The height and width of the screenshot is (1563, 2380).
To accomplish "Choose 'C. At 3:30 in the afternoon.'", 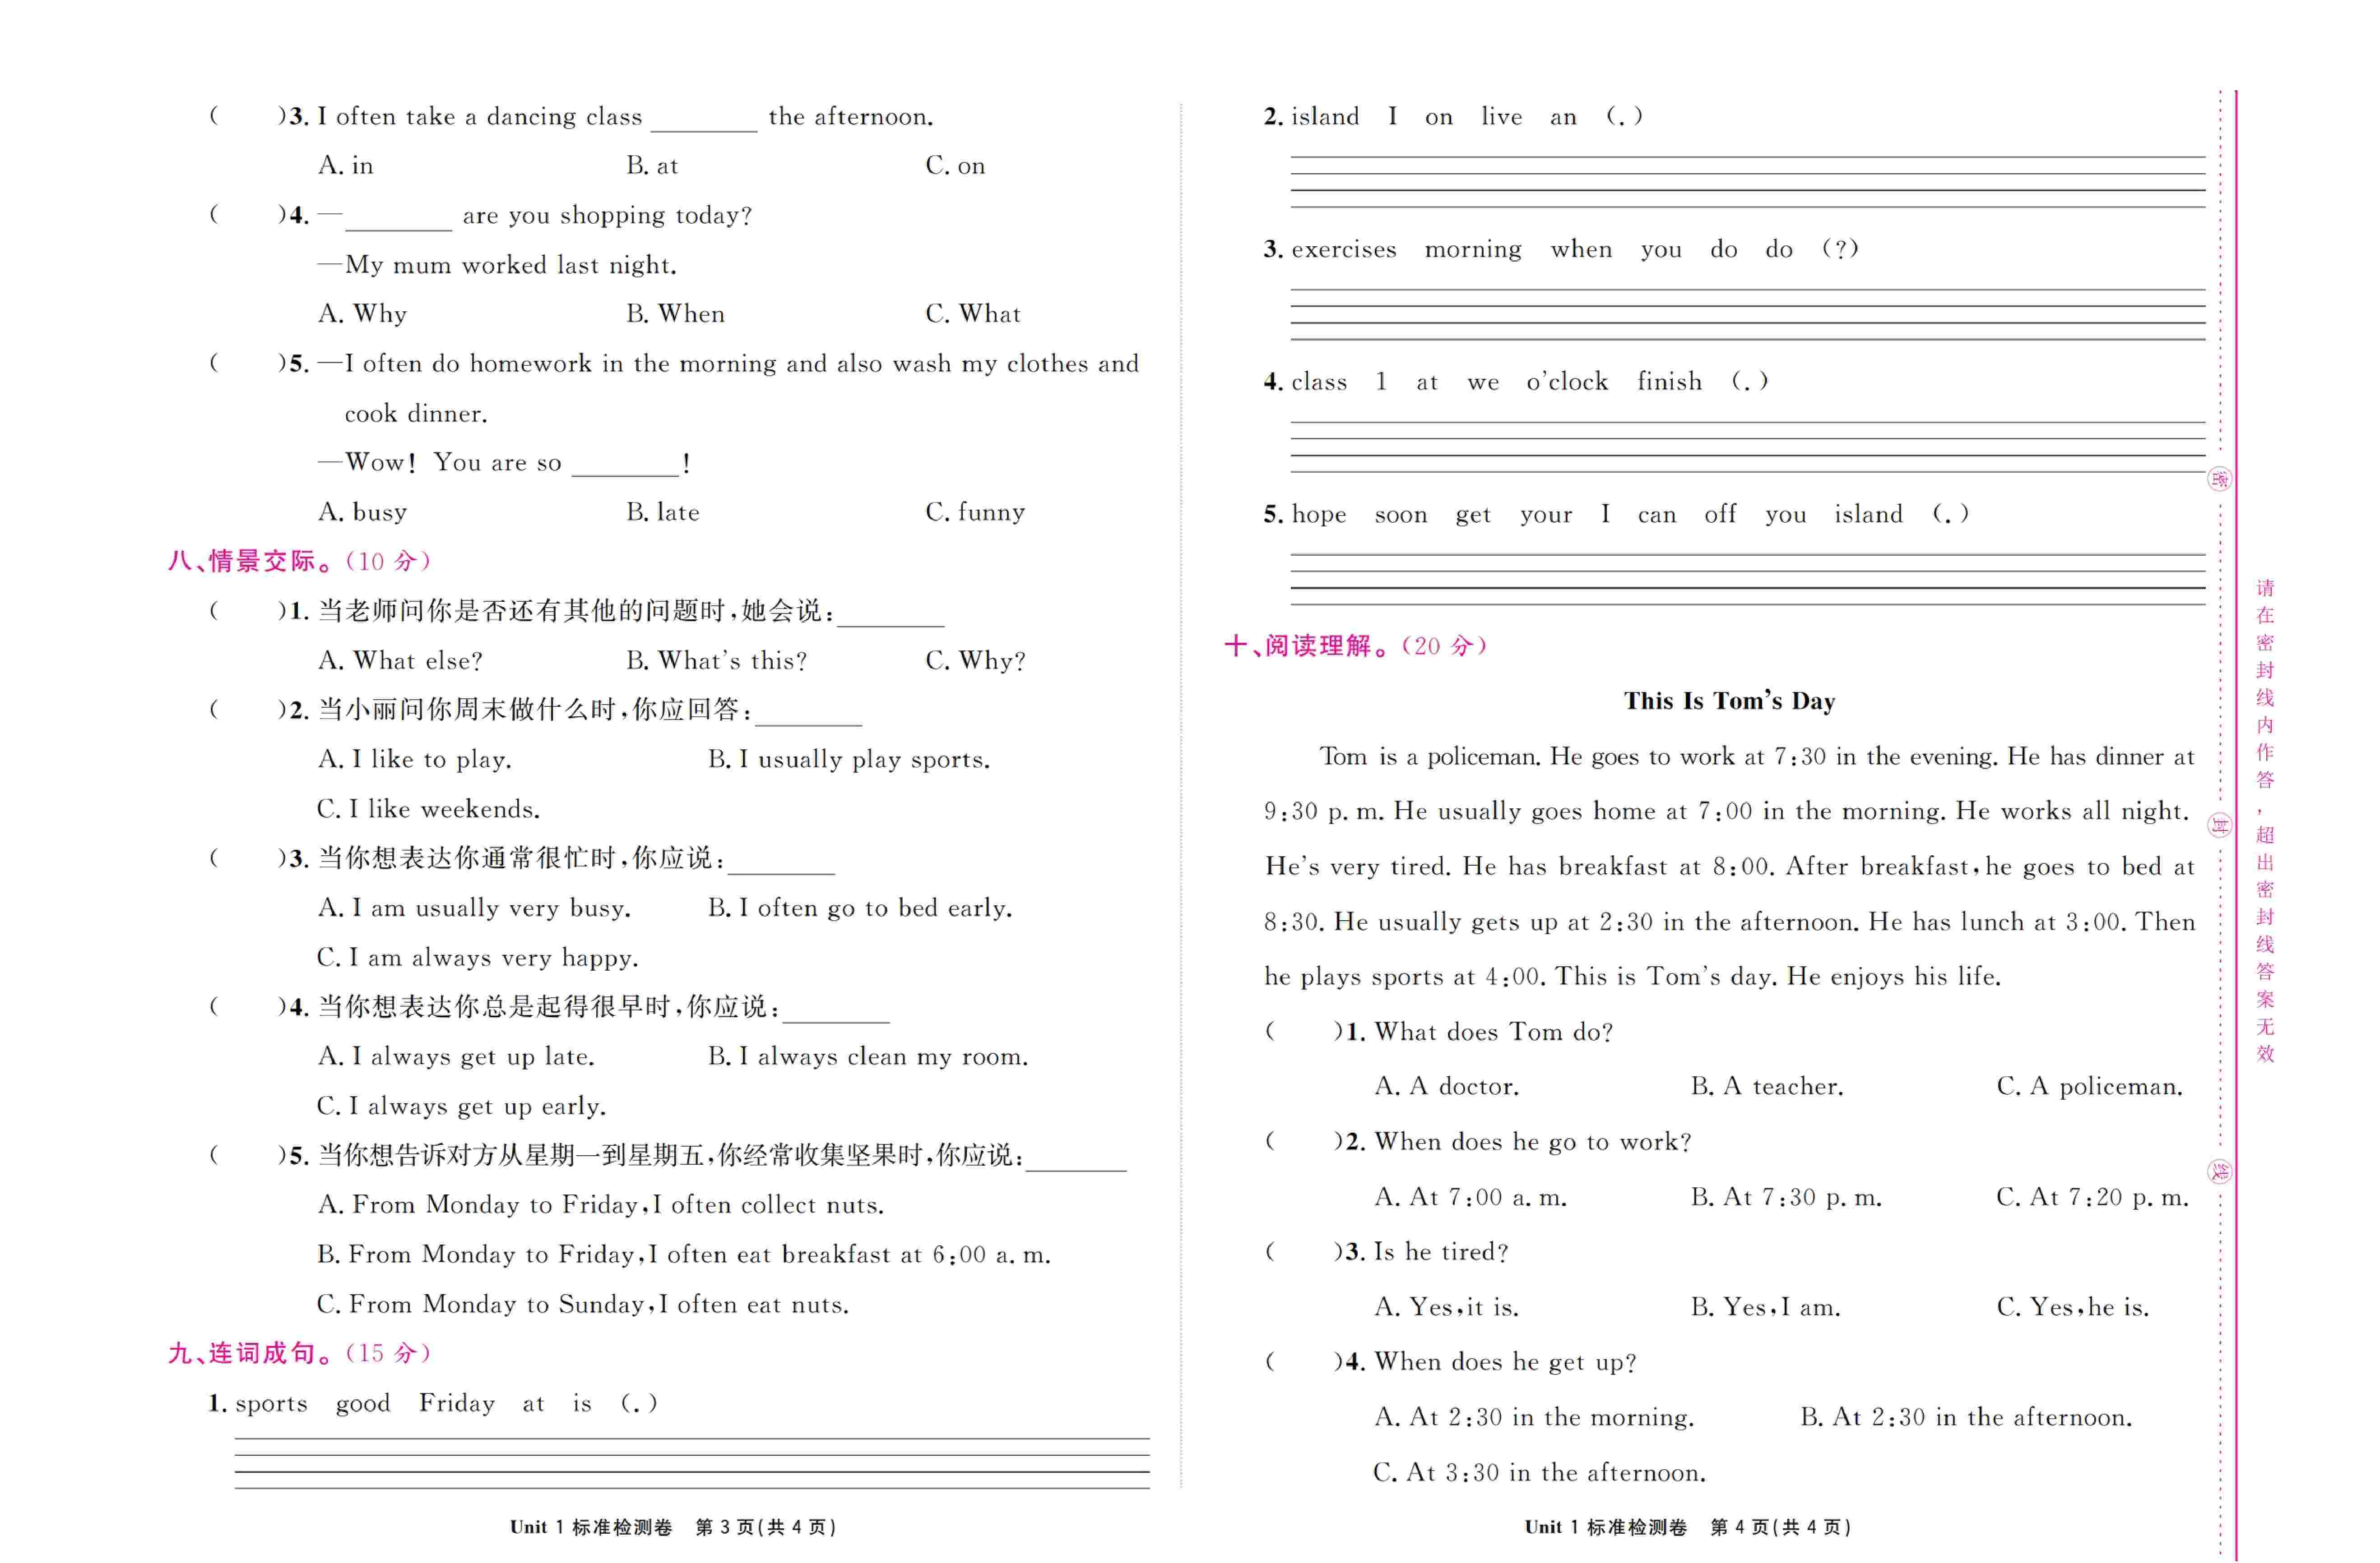I will click(x=1540, y=1473).
